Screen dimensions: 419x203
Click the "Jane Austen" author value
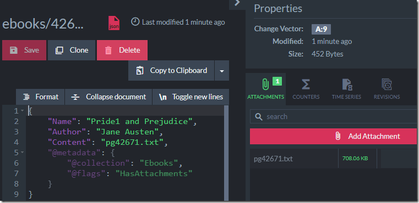[127, 132]
